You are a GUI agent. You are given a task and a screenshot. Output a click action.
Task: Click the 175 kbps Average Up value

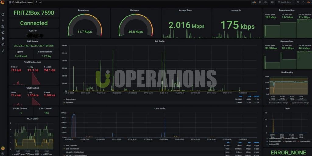238,25
